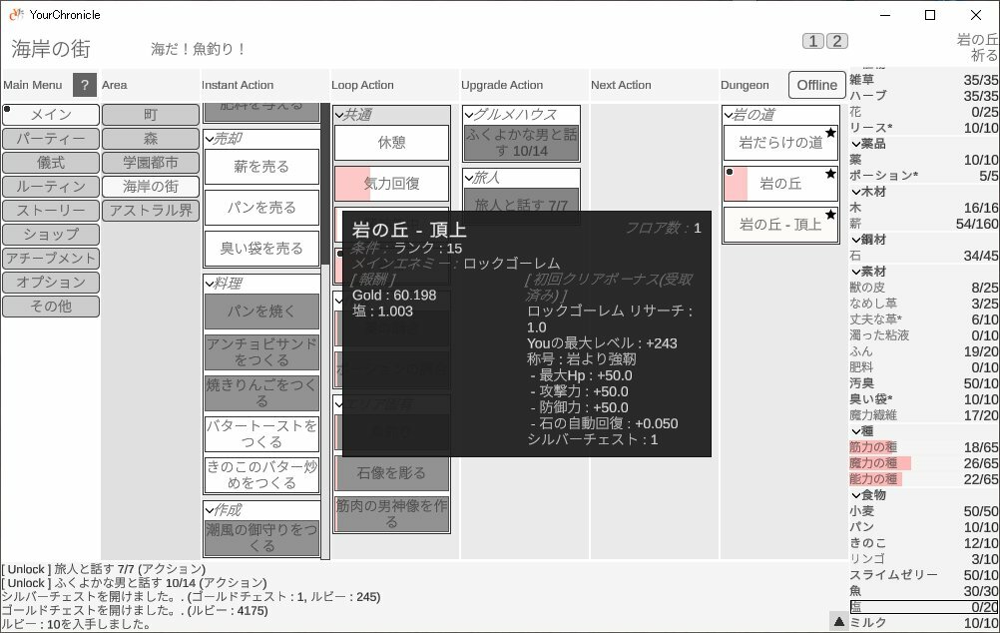
Task: Click アンチョビサンドをつくる action
Action: [x=261, y=352]
